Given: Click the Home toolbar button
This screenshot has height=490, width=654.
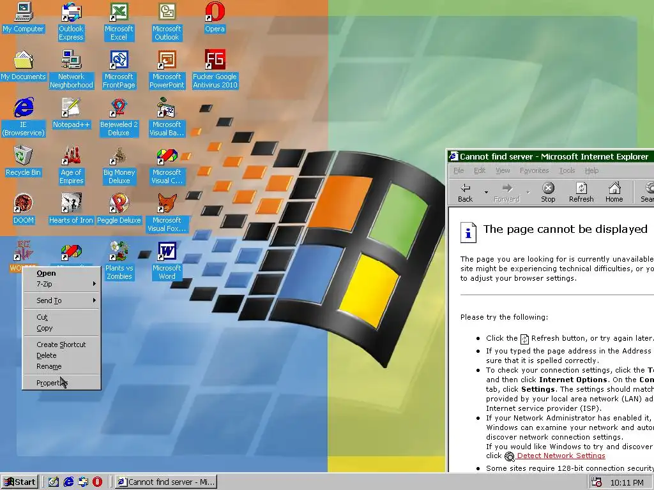Looking at the screenshot, I should point(614,193).
